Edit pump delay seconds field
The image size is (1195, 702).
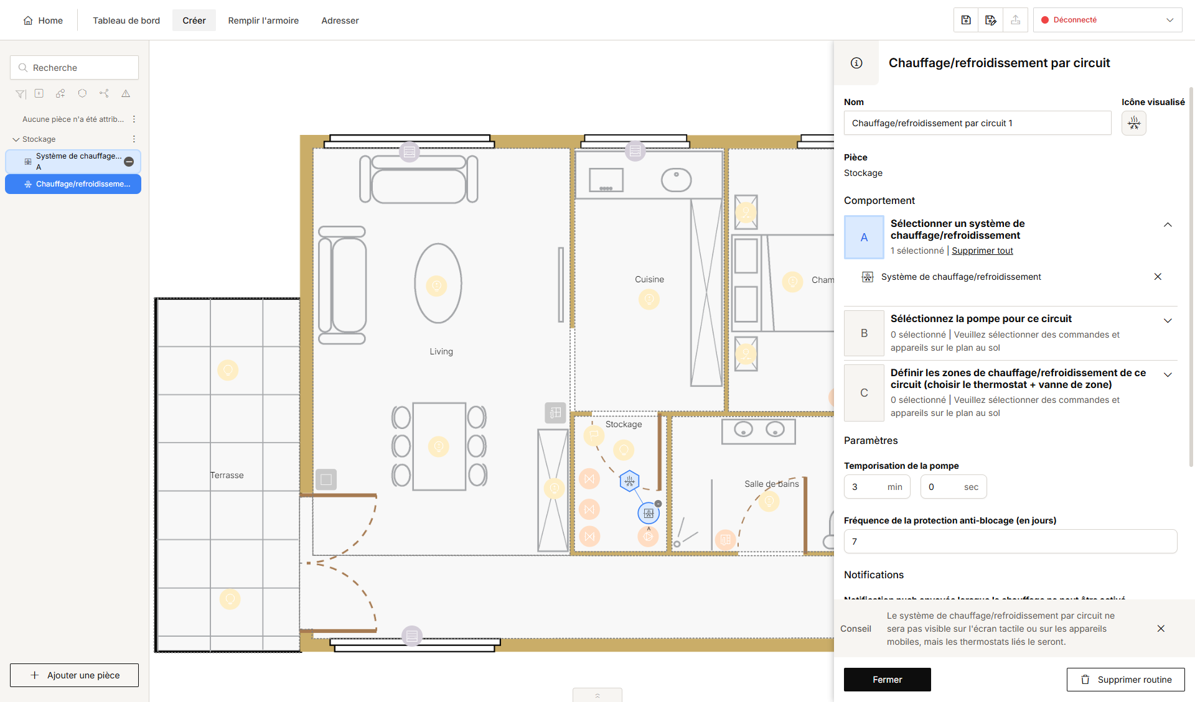pyautogui.click(x=954, y=487)
